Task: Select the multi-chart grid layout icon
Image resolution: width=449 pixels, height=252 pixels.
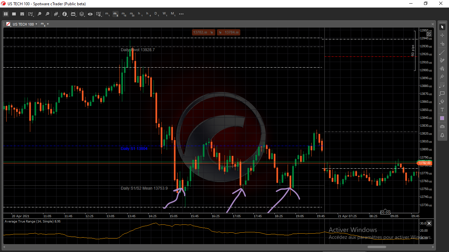Action: [6, 14]
